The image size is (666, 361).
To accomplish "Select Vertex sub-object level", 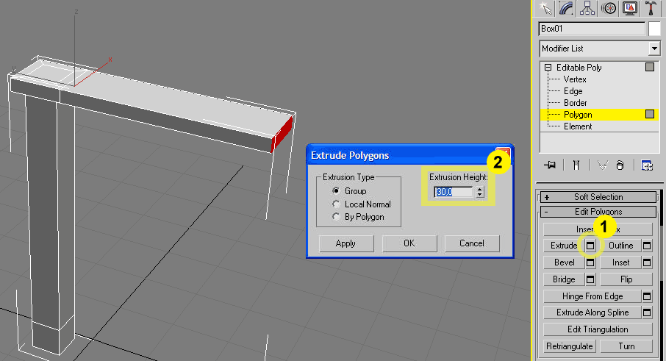I will (574, 79).
